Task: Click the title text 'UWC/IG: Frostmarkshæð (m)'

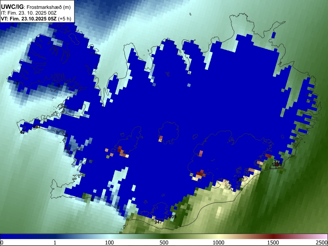Action: 36,7
